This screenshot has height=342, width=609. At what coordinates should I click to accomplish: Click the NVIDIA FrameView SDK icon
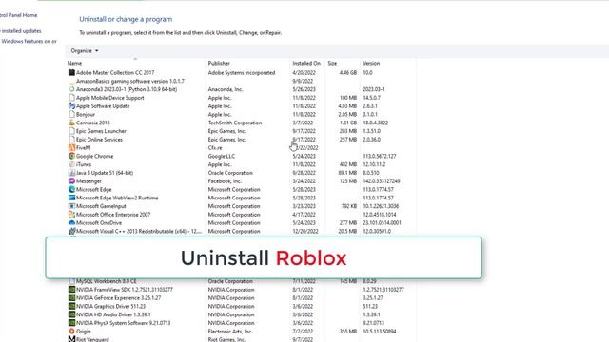point(71,289)
